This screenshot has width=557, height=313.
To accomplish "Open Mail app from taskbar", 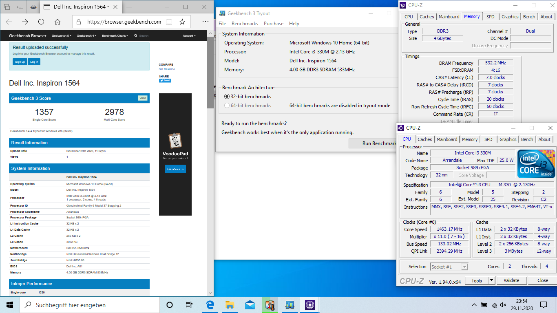I will coord(250,305).
